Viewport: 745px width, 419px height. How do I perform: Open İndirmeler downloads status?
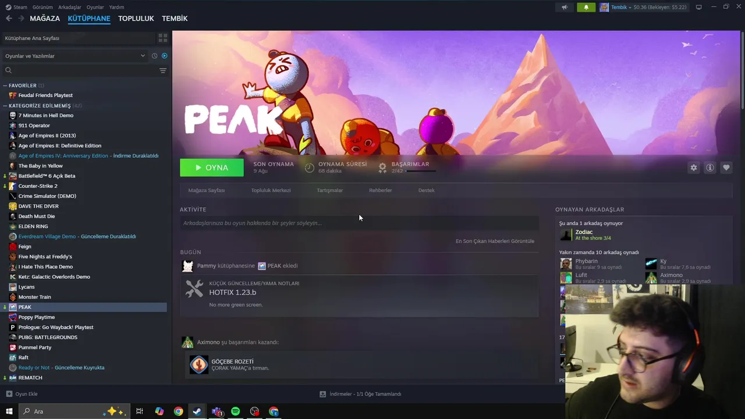point(360,394)
